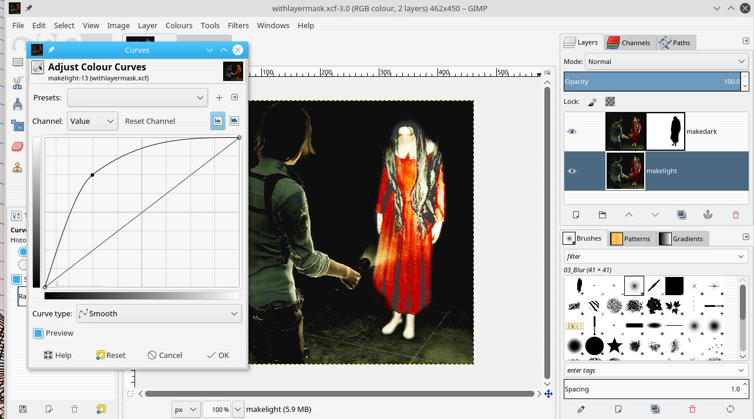
Task: Toggle visibility of the makelight layer
Action: tap(571, 171)
